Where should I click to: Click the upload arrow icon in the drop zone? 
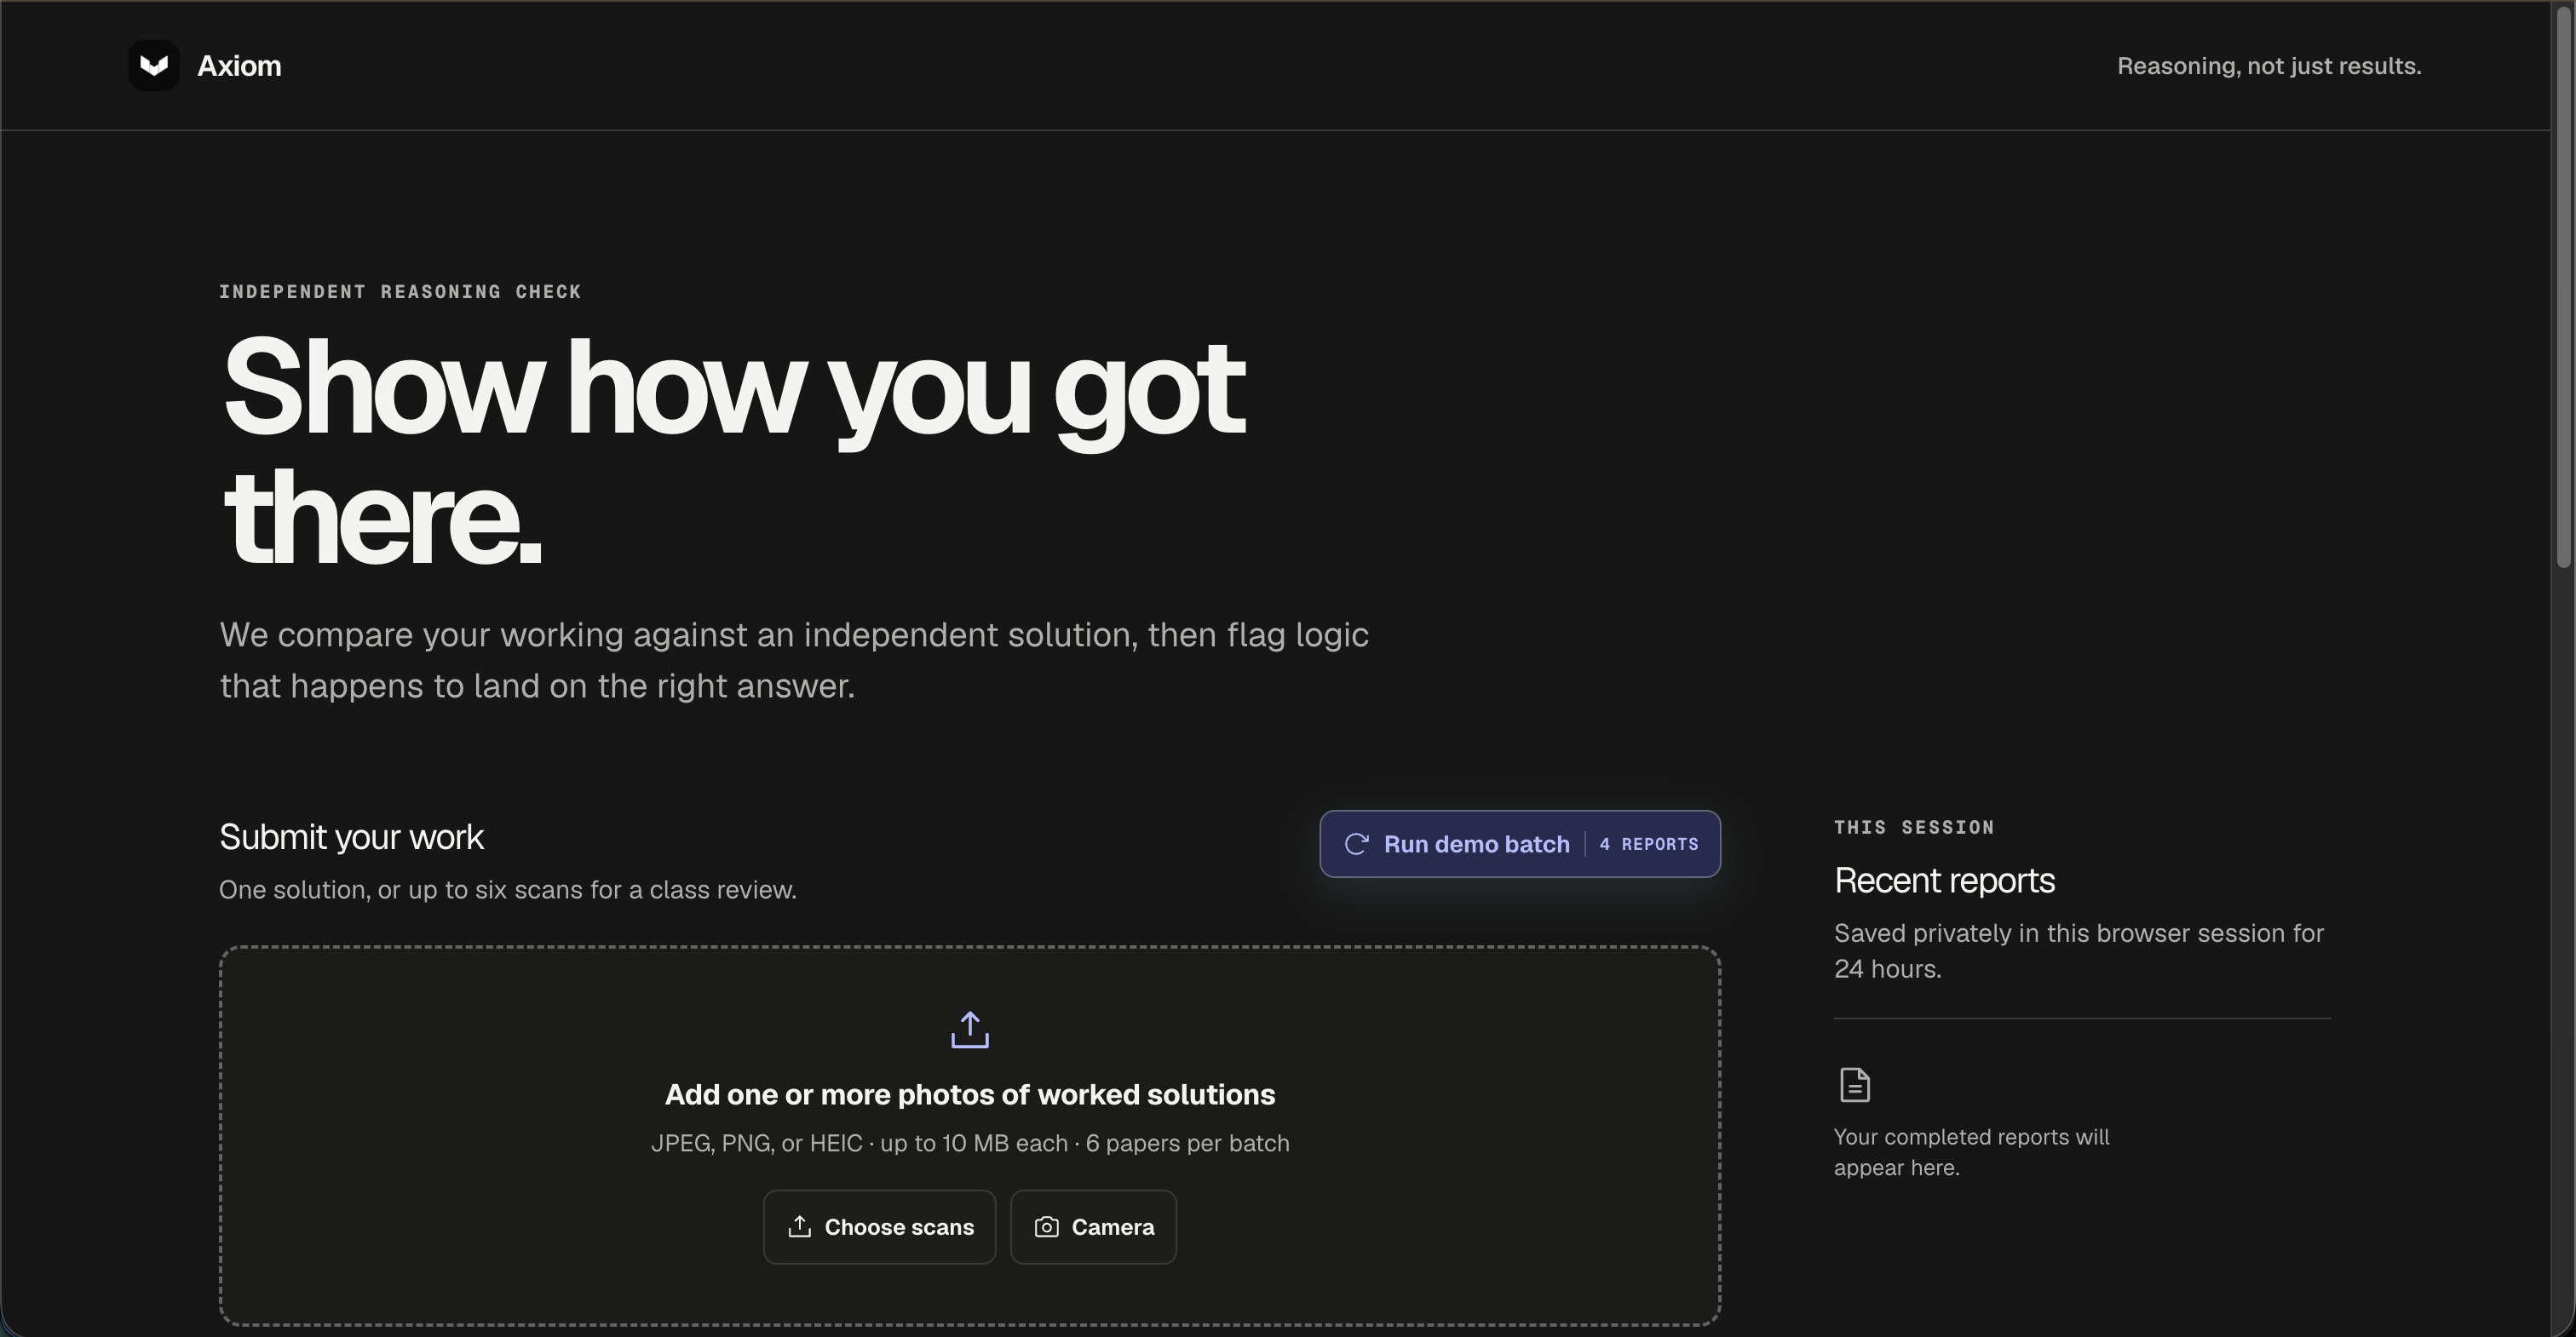click(x=969, y=1029)
